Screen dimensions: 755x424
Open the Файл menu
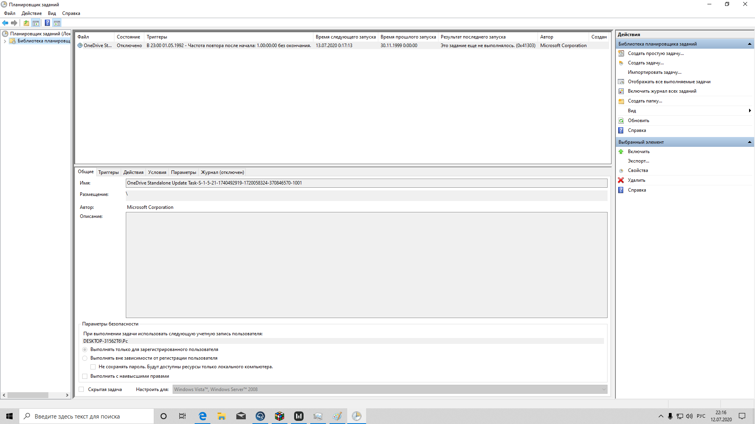pos(10,13)
